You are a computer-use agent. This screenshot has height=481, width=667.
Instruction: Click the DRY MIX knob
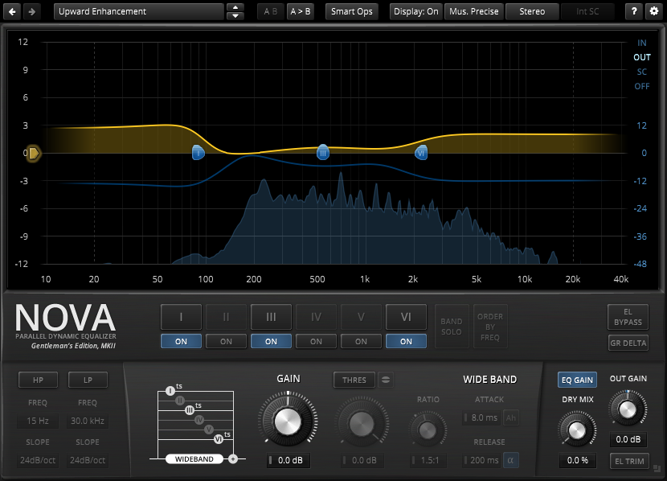(576, 431)
